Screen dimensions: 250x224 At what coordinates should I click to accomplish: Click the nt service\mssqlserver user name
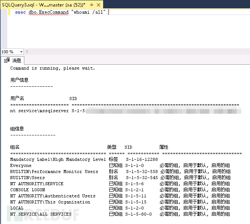[39, 111]
